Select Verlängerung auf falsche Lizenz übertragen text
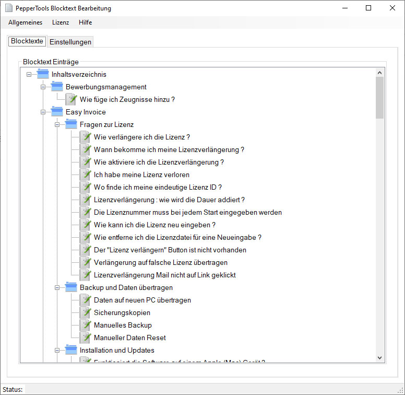The image size is (405, 395). [161, 262]
